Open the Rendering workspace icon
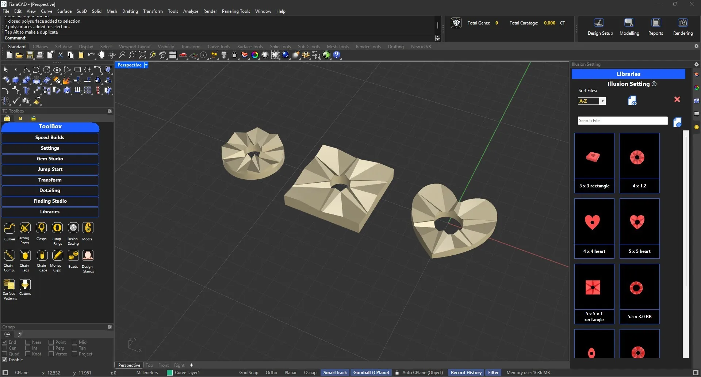701x377 pixels. 682,23
